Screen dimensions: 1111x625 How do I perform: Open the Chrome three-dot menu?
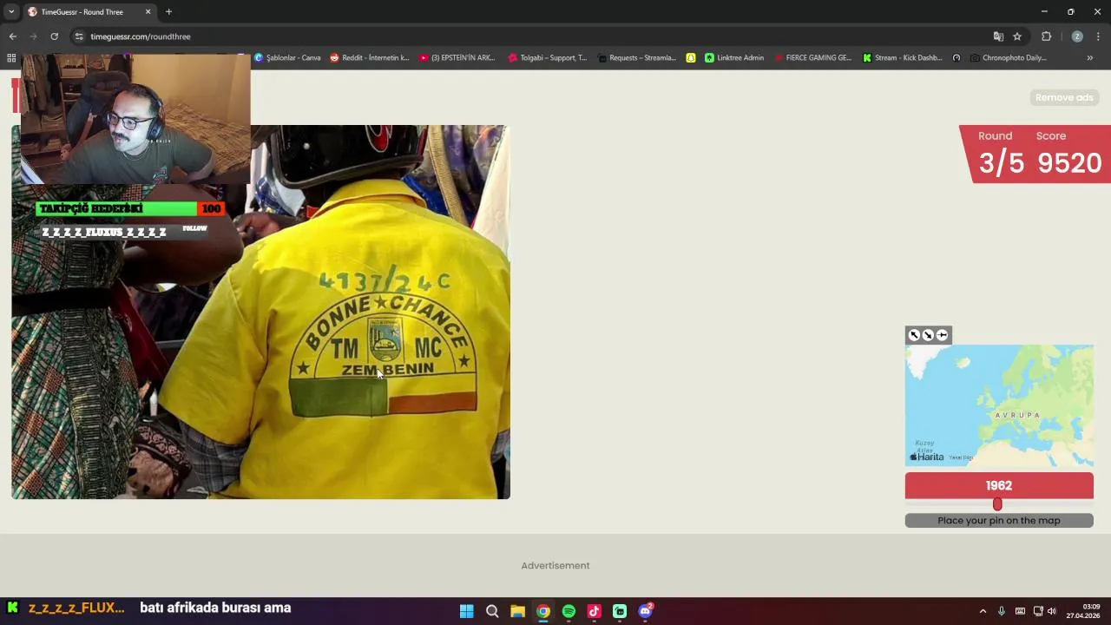click(x=1098, y=36)
